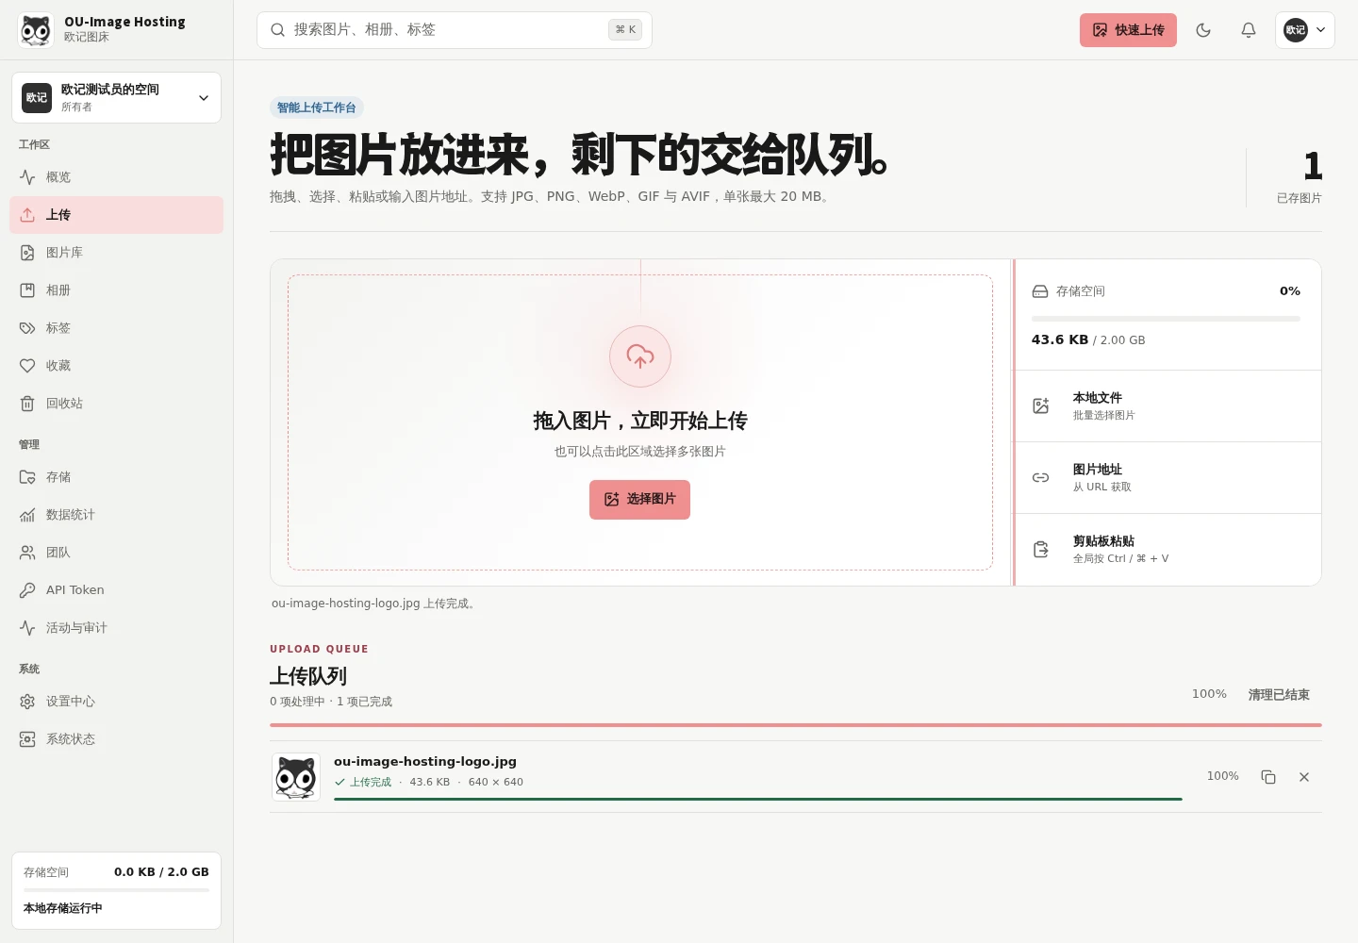Click the 团队 team people icon

[27, 553]
